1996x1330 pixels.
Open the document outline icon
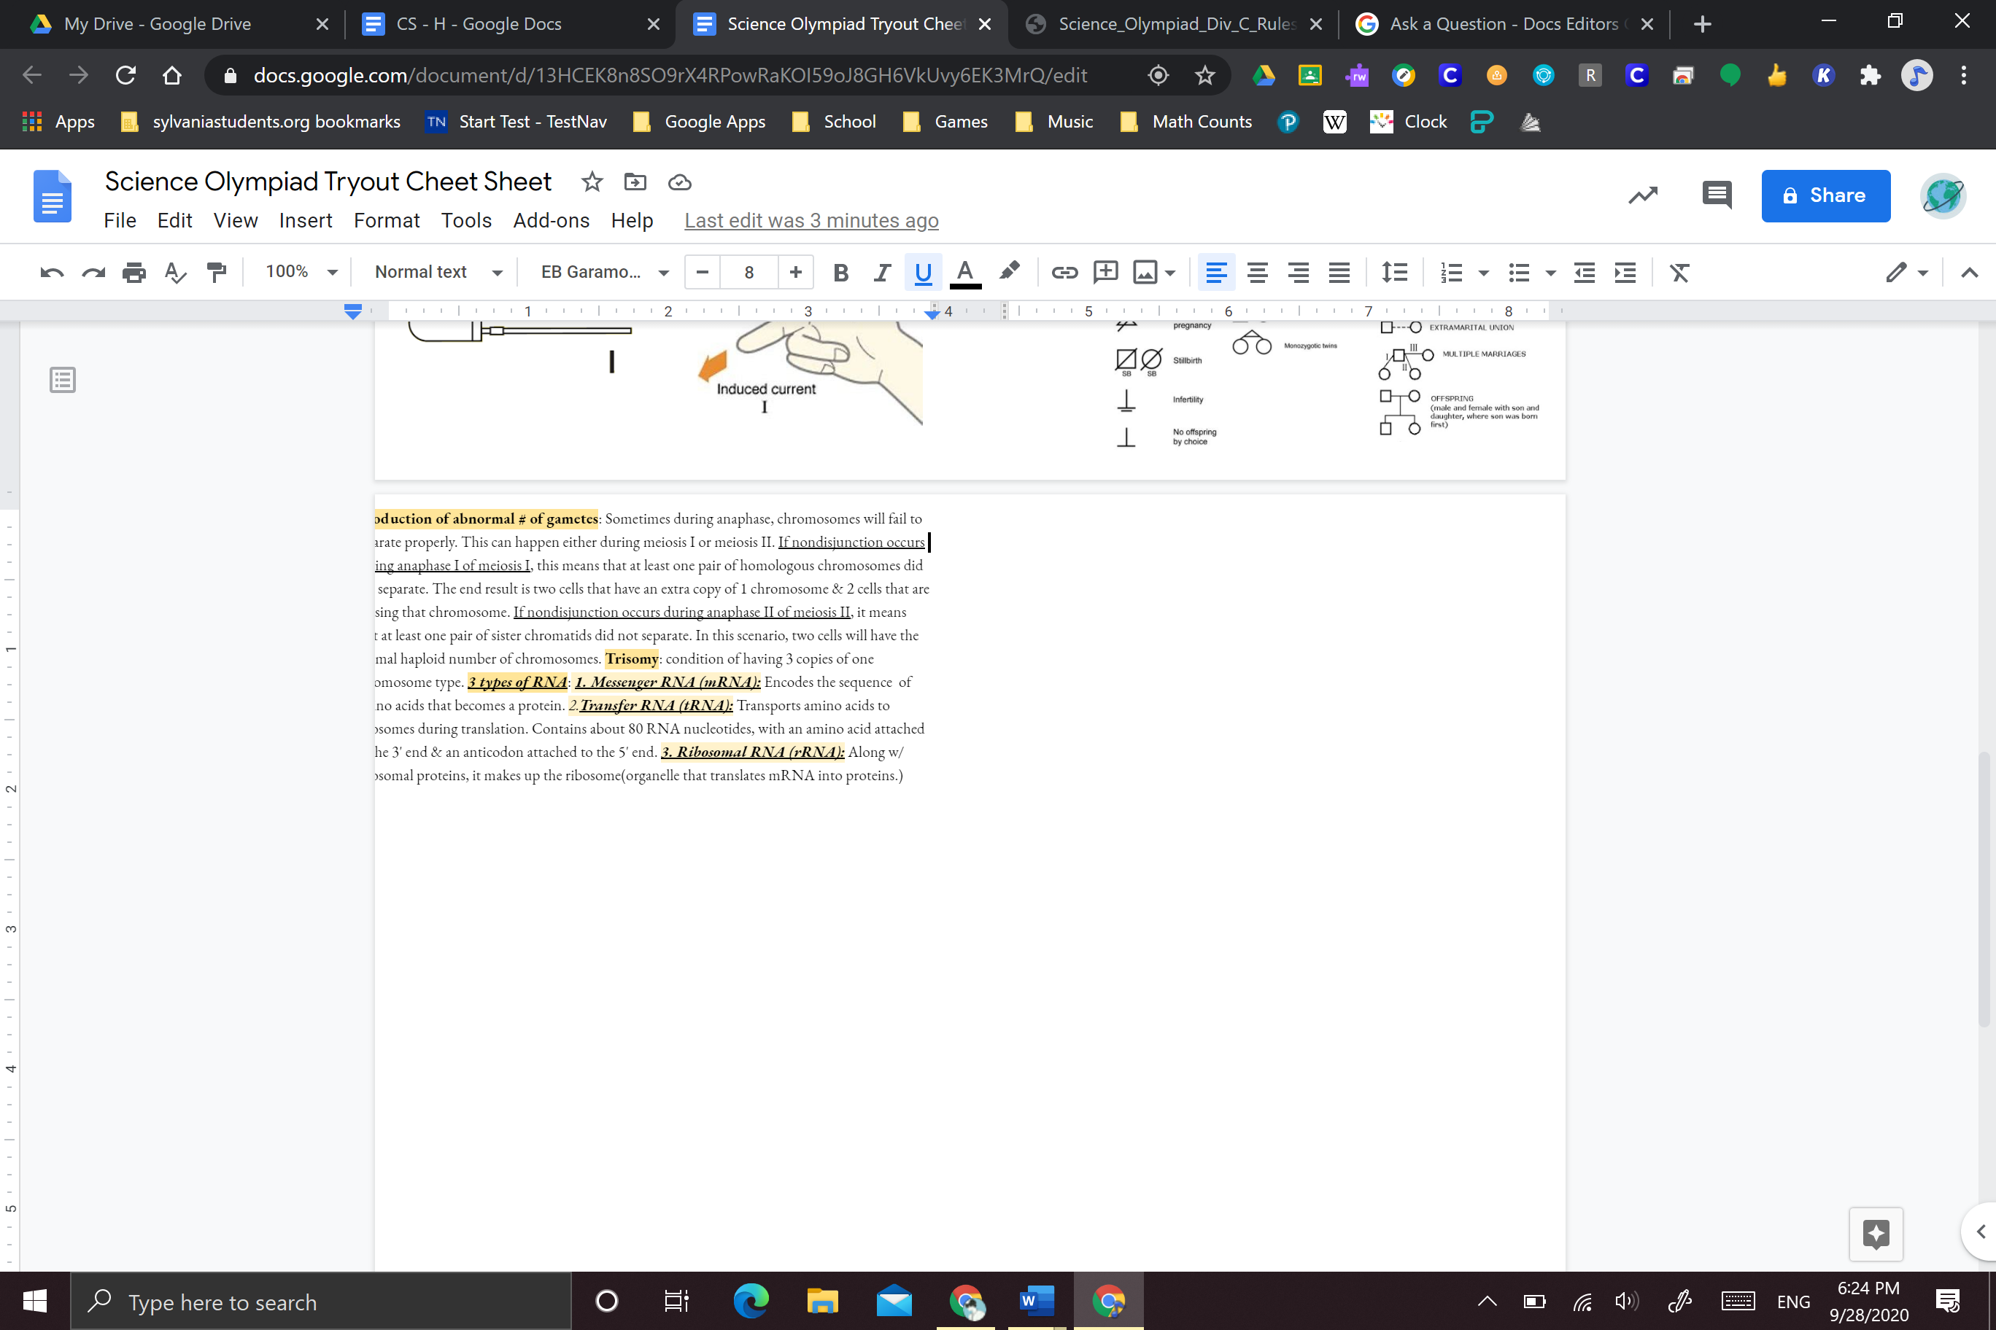click(63, 380)
